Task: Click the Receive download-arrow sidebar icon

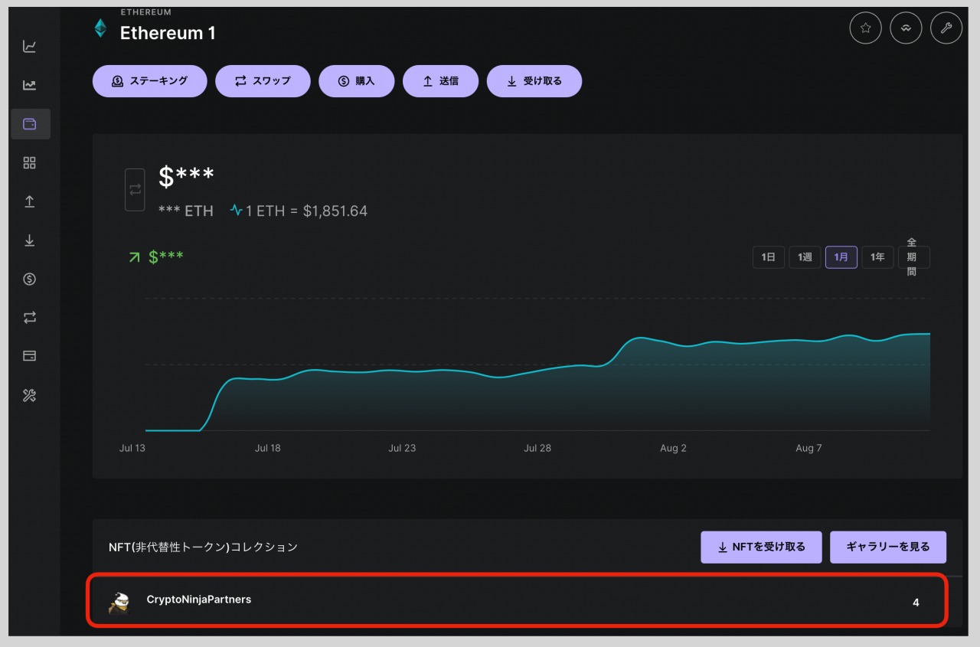Action: 30,240
